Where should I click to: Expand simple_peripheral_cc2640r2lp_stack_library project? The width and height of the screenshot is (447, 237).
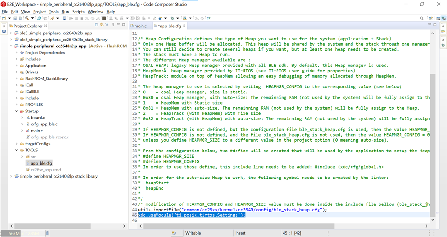(11, 177)
